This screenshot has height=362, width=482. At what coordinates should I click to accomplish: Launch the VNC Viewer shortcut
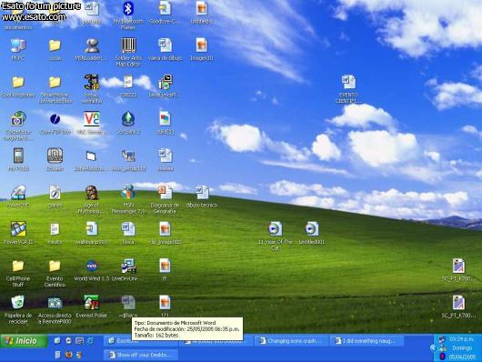click(92, 119)
